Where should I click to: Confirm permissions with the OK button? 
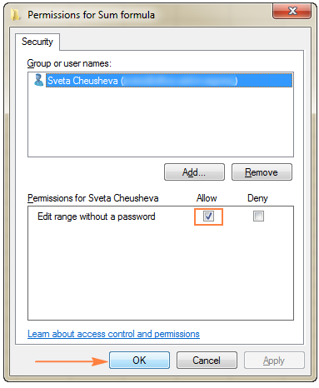tap(139, 361)
